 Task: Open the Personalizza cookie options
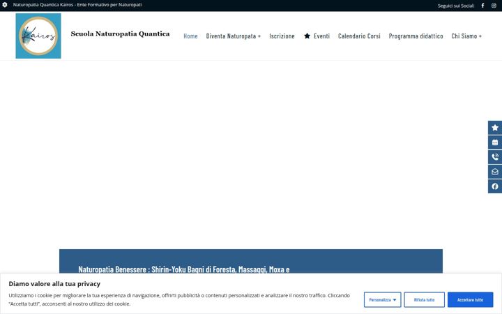[x=383, y=300]
